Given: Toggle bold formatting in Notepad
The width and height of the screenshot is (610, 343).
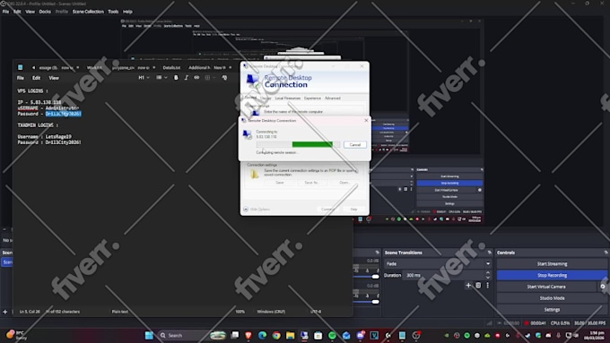Looking at the screenshot, I should (176, 78).
